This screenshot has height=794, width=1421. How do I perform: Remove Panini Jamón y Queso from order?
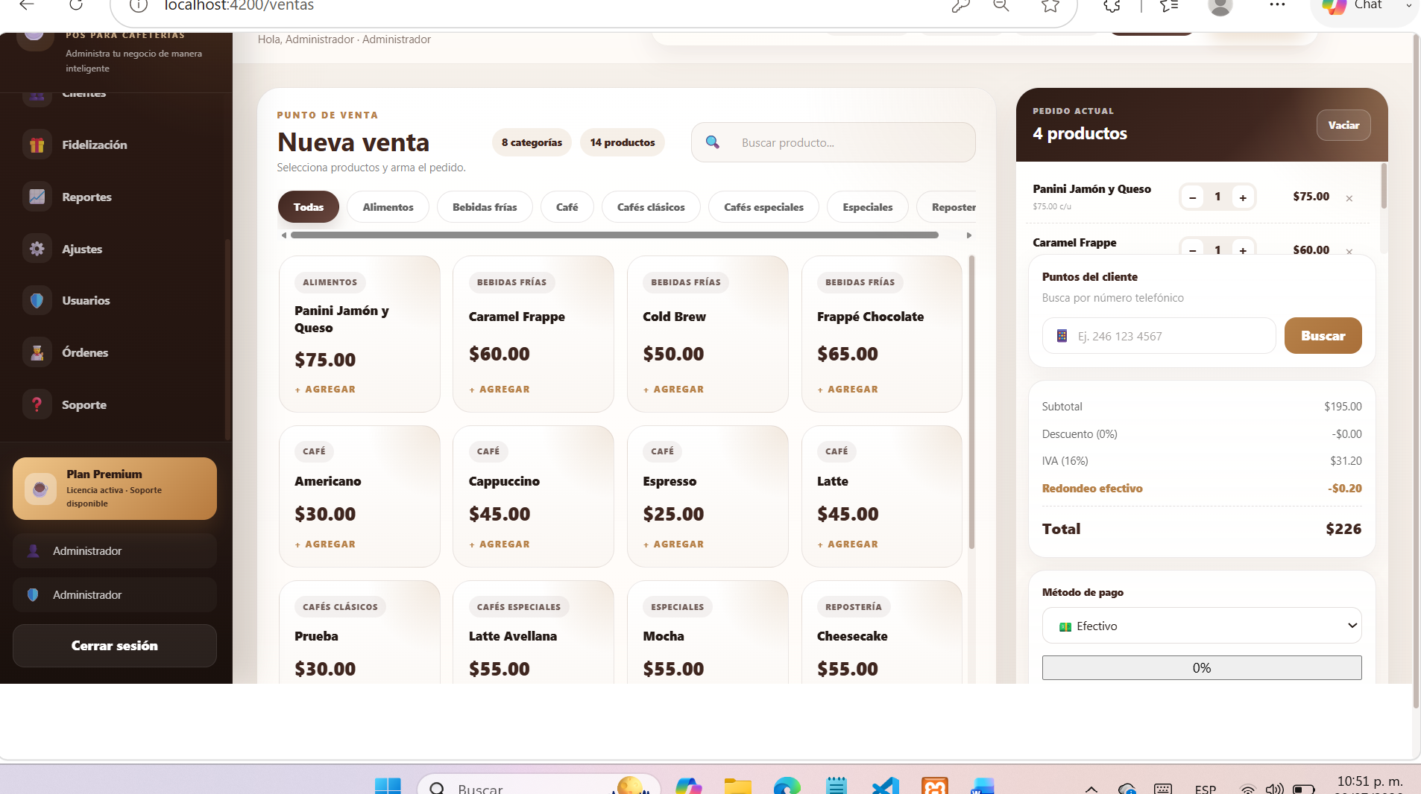click(x=1349, y=198)
